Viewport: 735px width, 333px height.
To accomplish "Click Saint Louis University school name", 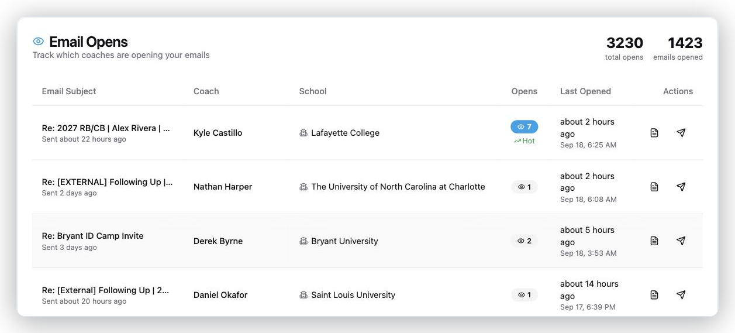I will 353,295.
